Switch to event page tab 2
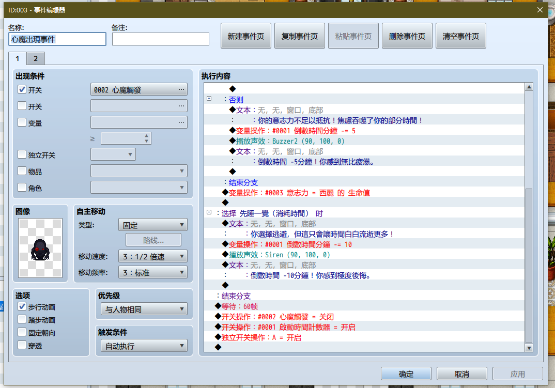 (36, 58)
